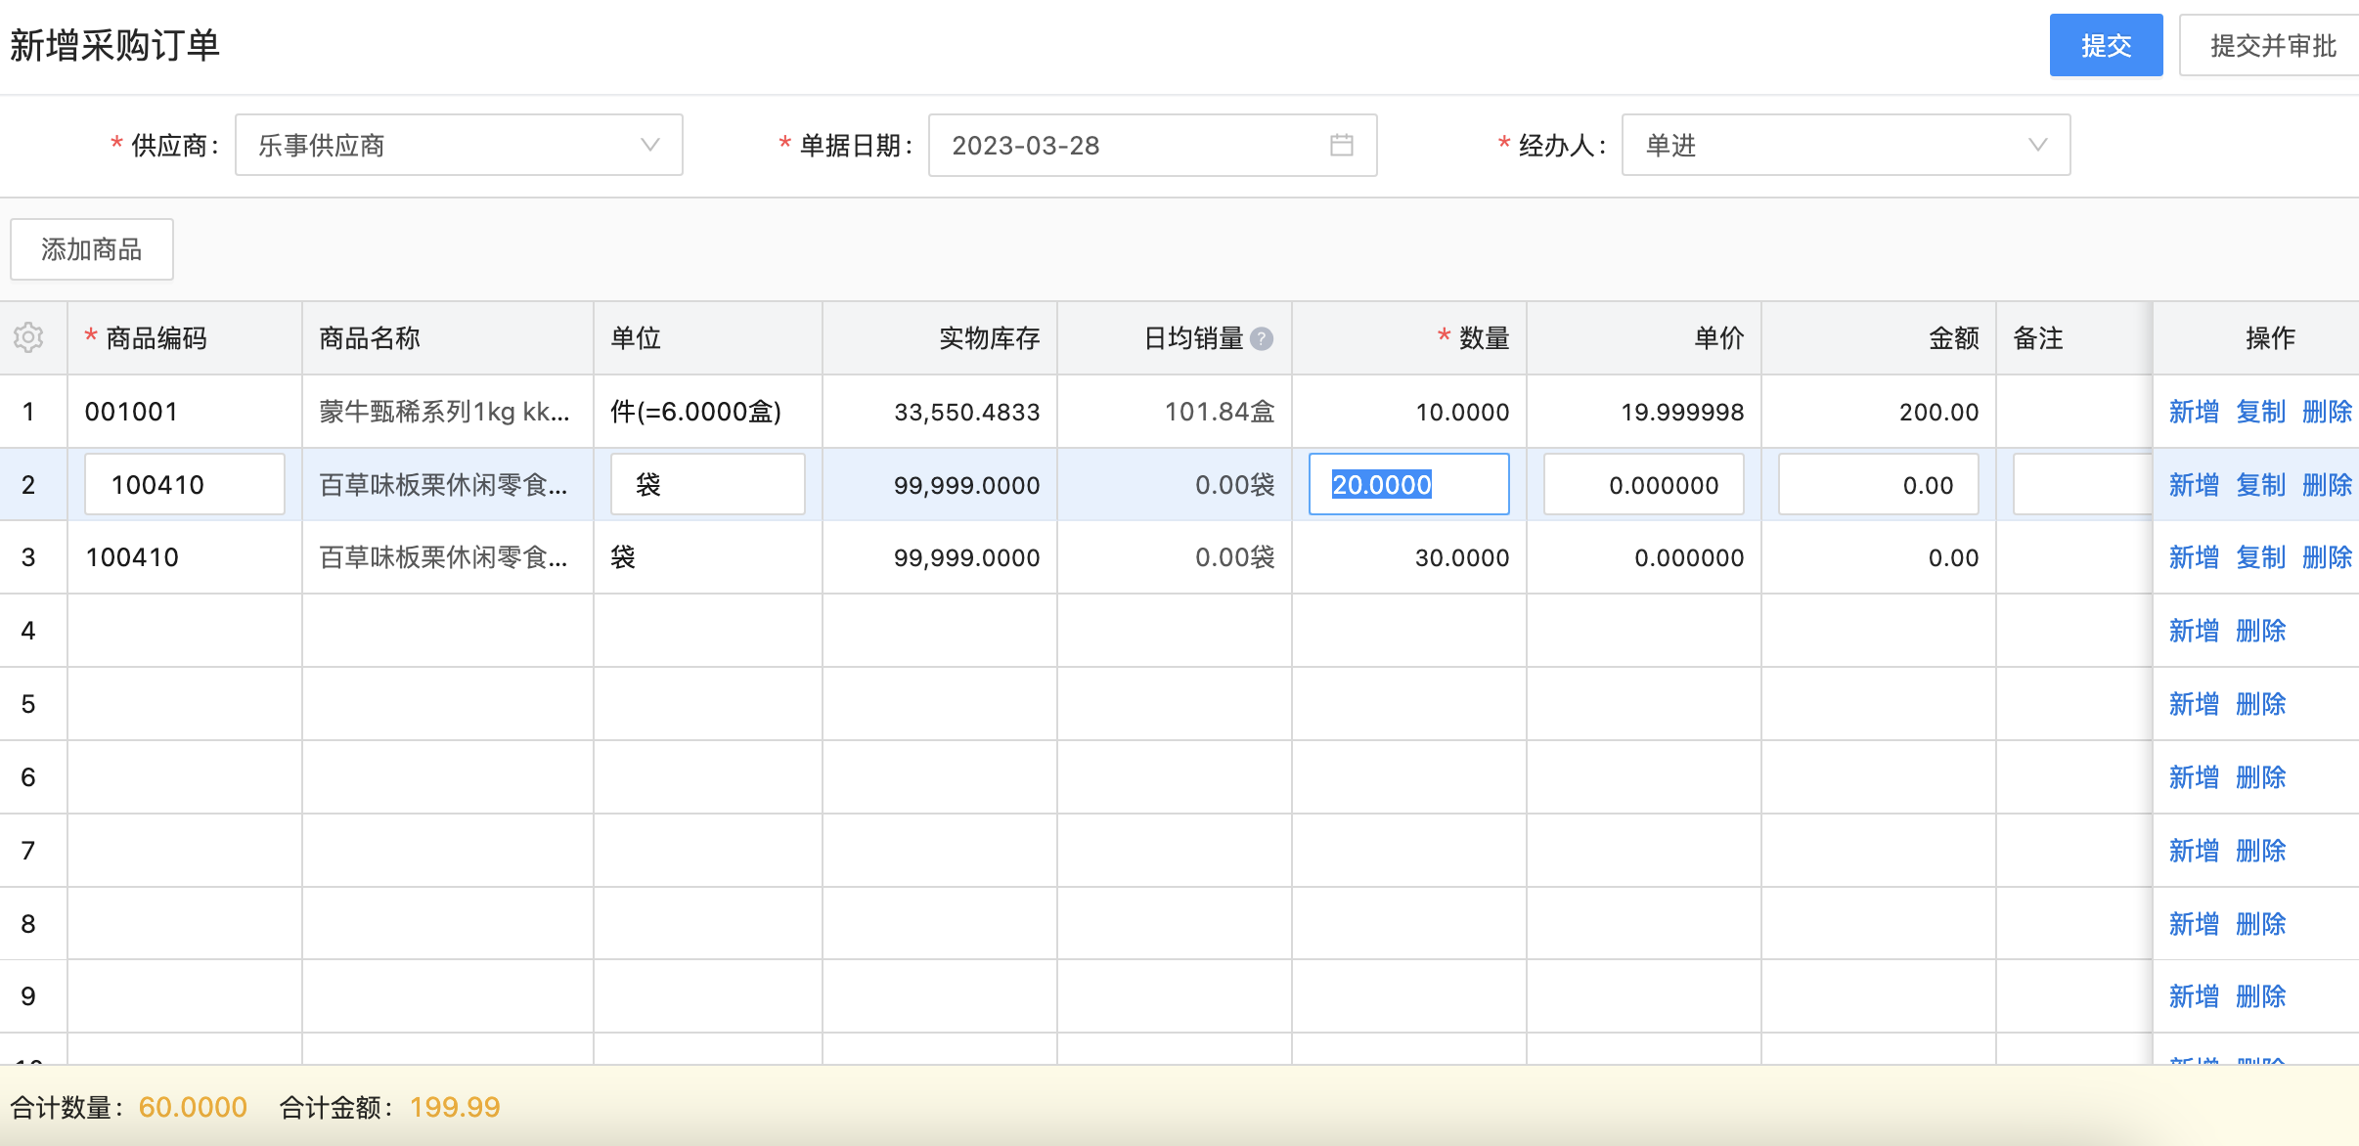This screenshot has width=2359, height=1146.
Task: Click quantity input 20.0000 in row 2
Action: click(x=1409, y=484)
